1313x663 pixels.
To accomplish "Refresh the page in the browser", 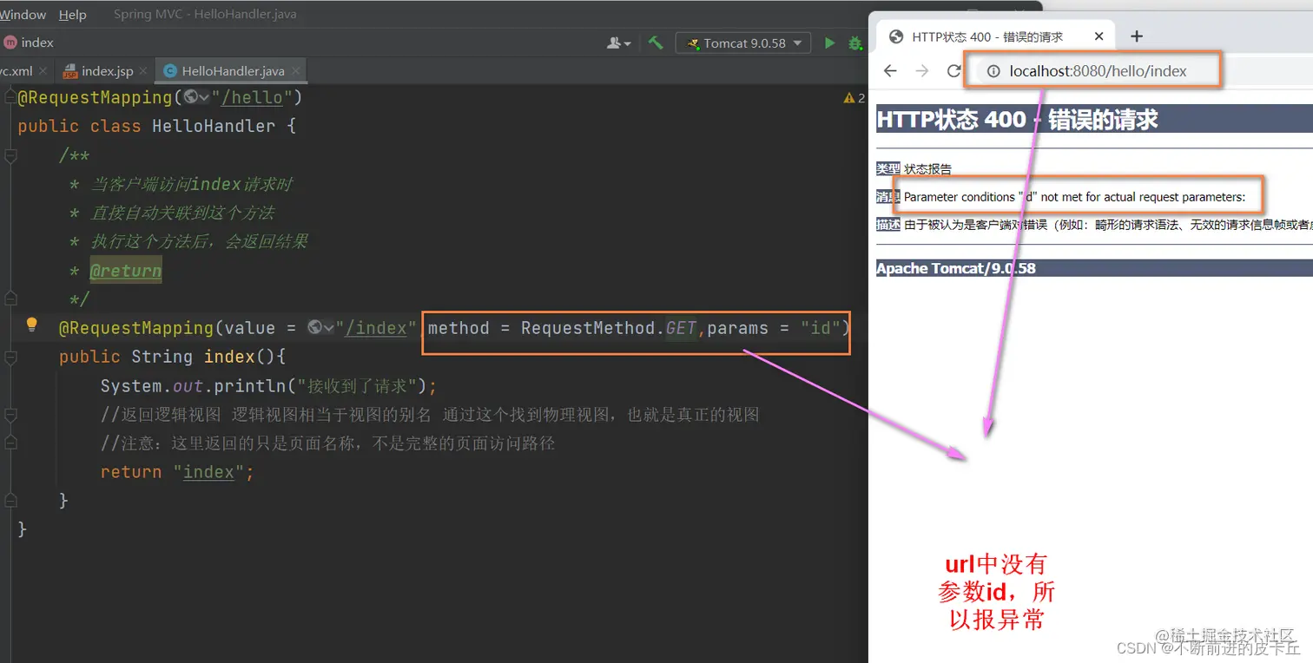I will coord(952,70).
